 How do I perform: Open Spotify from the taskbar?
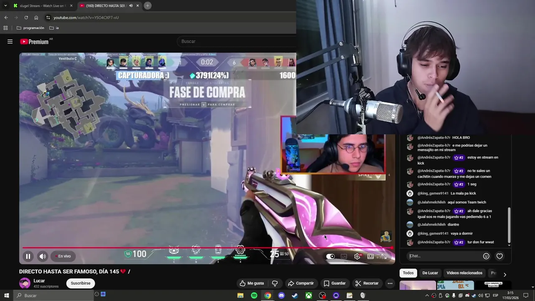[x=254, y=296]
